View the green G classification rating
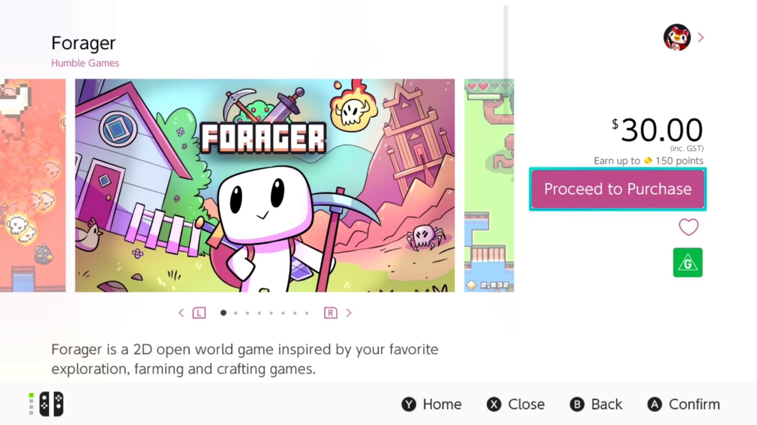The height and width of the screenshot is (425, 757). pyautogui.click(x=687, y=262)
